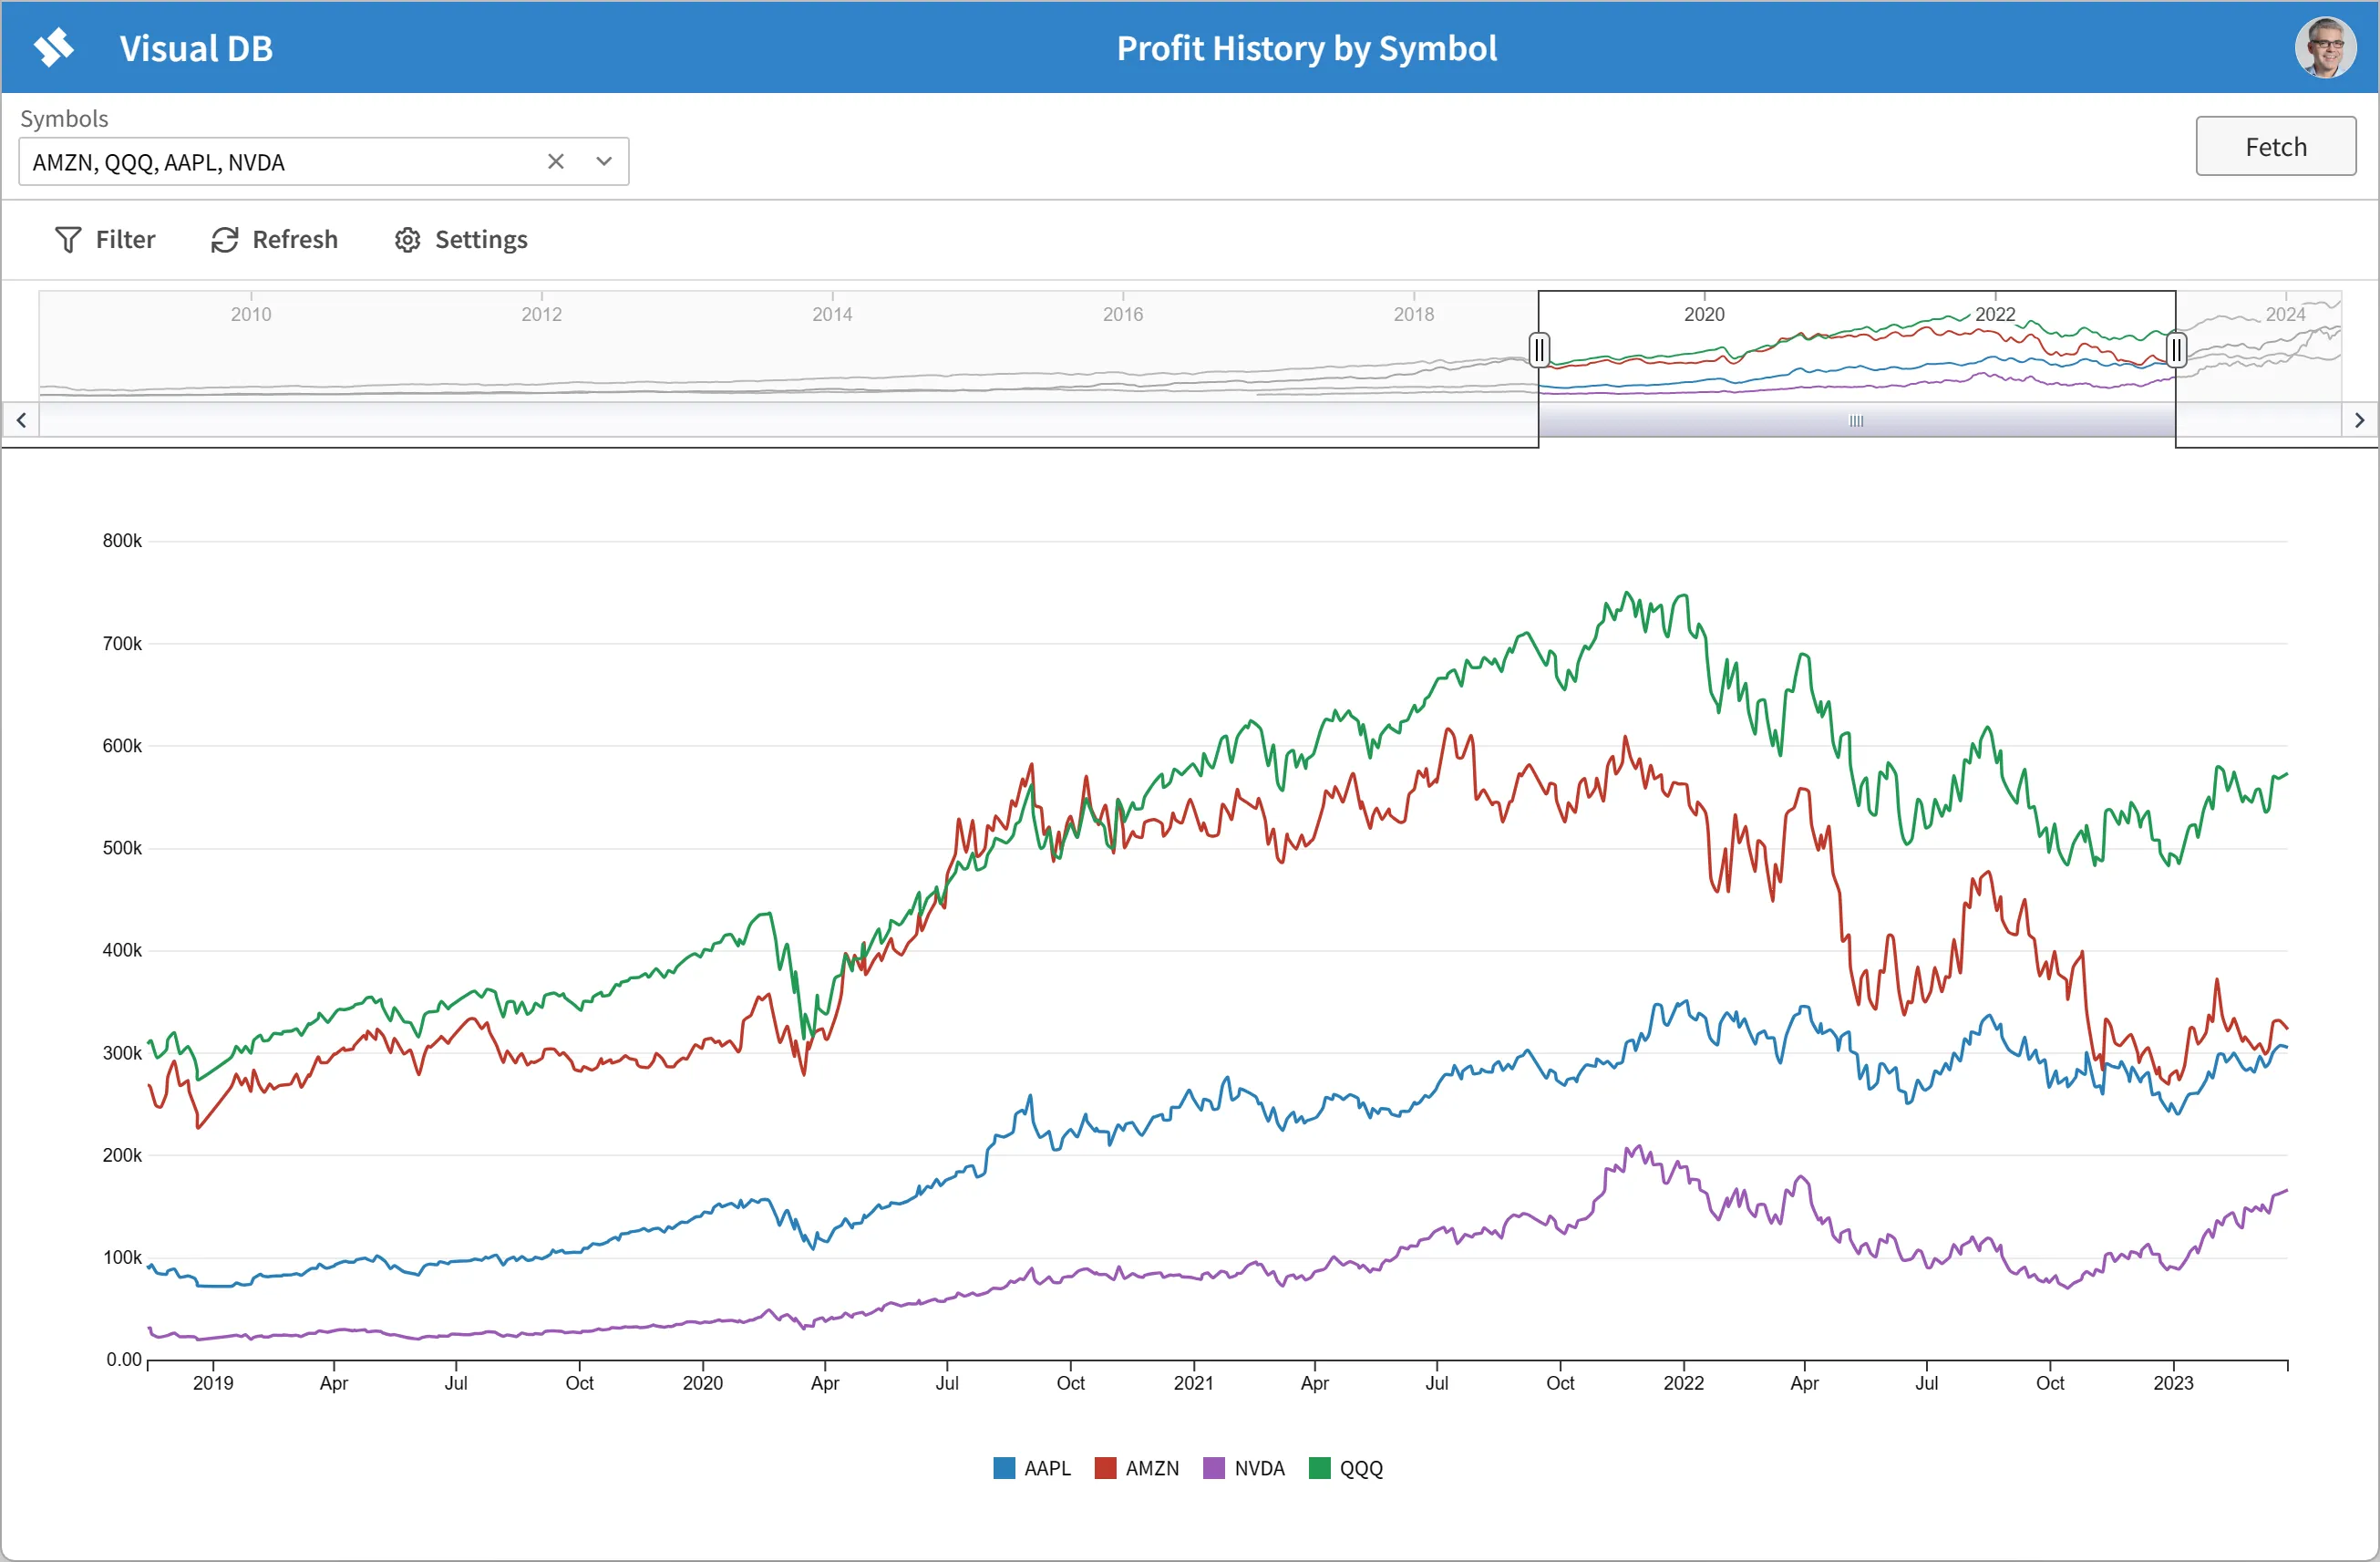The width and height of the screenshot is (2380, 1562).
Task: Hide the QQQ series via its legend entry
Action: (1346, 1468)
